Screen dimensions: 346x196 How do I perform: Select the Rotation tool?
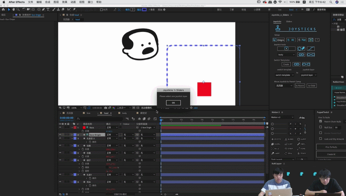coord(24,9)
